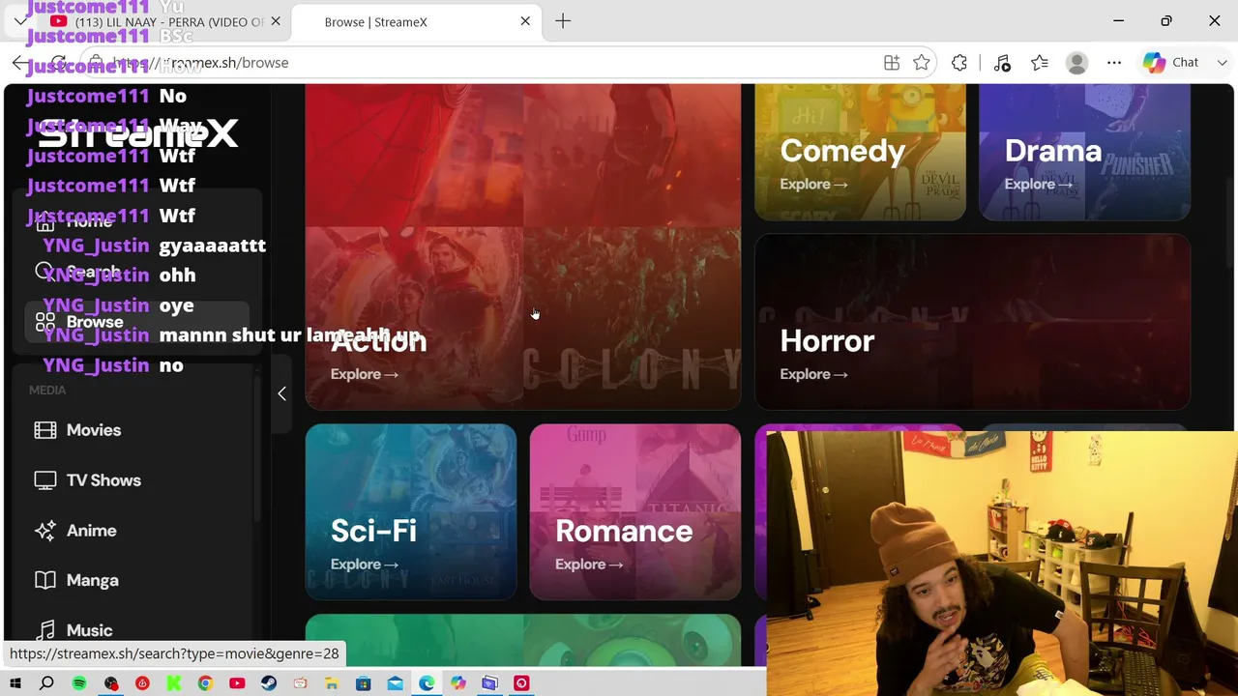Open Copilot from the taskbar
Screen dimensions: 1238x696
click(x=458, y=684)
